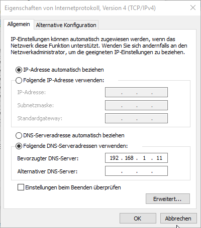Close the TCP/IPv4 properties dialog
Image resolution: width=201 pixels, height=228 pixels.
tap(193, 8)
